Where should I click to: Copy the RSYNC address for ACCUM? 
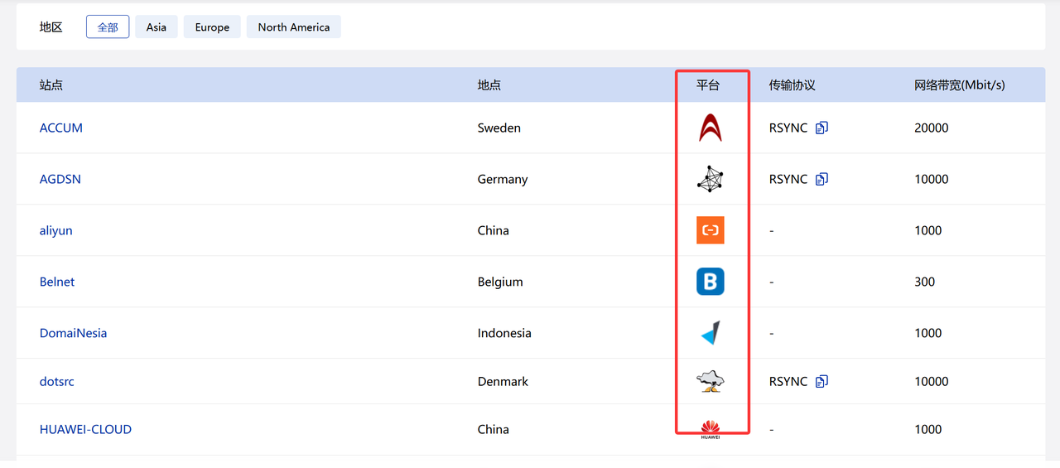(821, 128)
